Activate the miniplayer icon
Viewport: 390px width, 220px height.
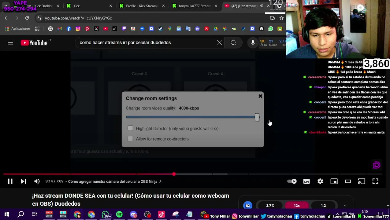(334, 182)
